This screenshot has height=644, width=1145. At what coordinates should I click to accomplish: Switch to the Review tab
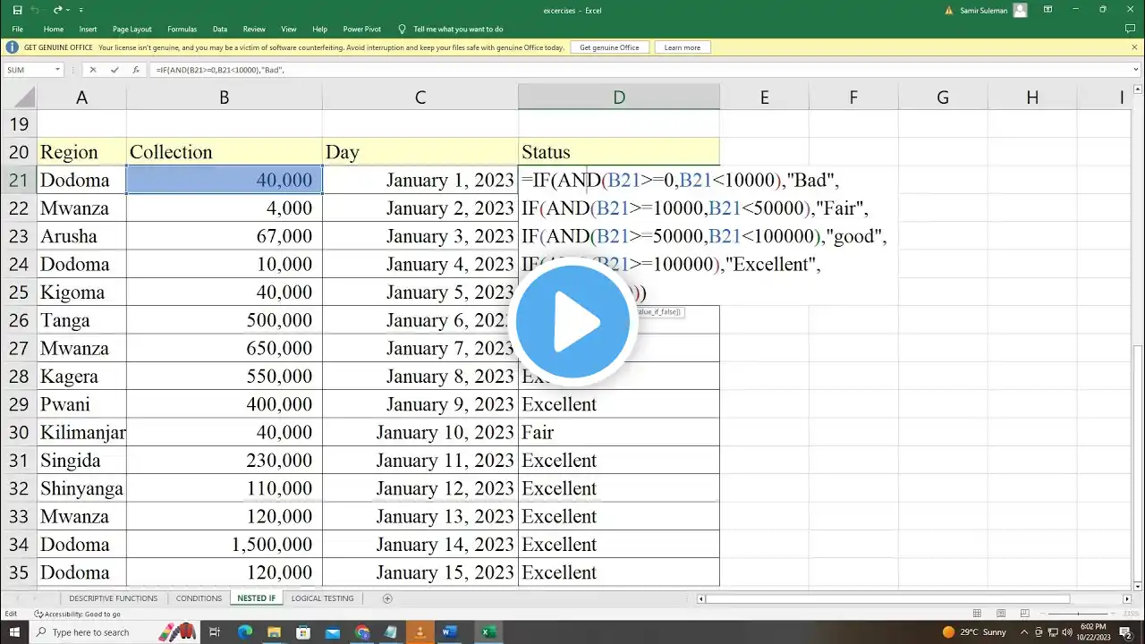(254, 29)
